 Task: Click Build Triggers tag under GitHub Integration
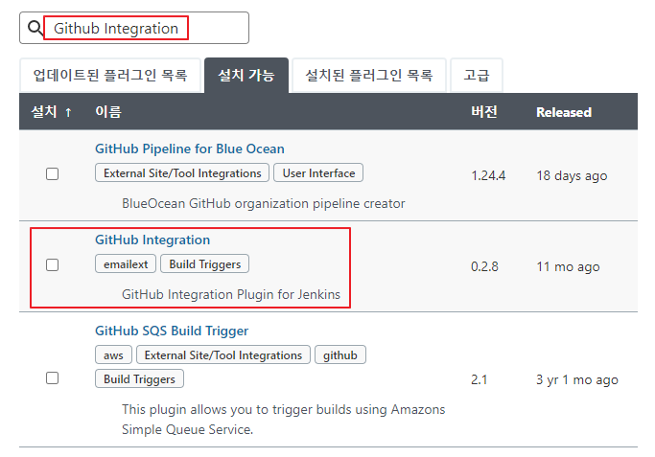pos(204,263)
